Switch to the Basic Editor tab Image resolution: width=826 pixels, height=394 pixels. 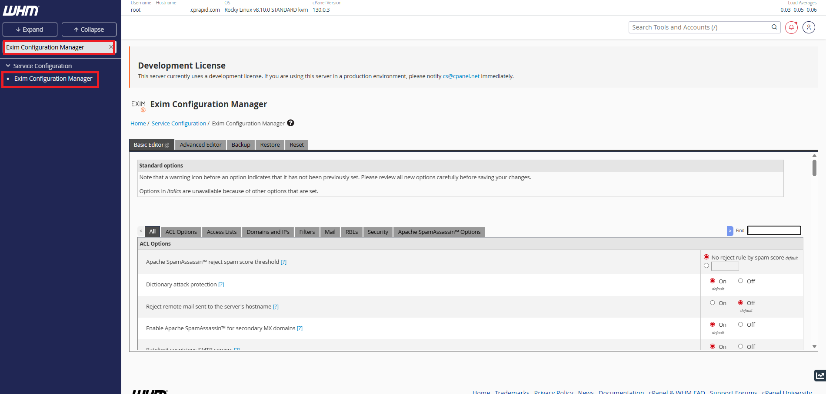(x=151, y=144)
